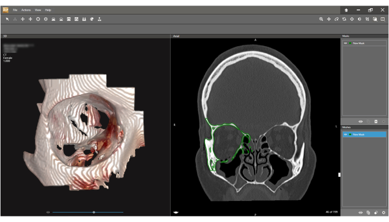Open the split layout icon
The height and width of the screenshot is (222, 389).
pos(382,19)
